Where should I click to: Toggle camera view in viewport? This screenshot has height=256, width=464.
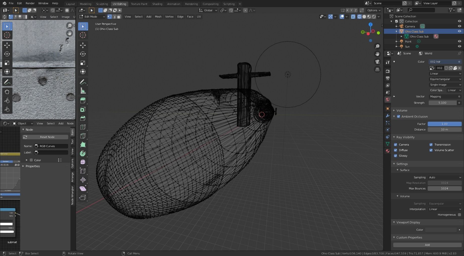377,62
